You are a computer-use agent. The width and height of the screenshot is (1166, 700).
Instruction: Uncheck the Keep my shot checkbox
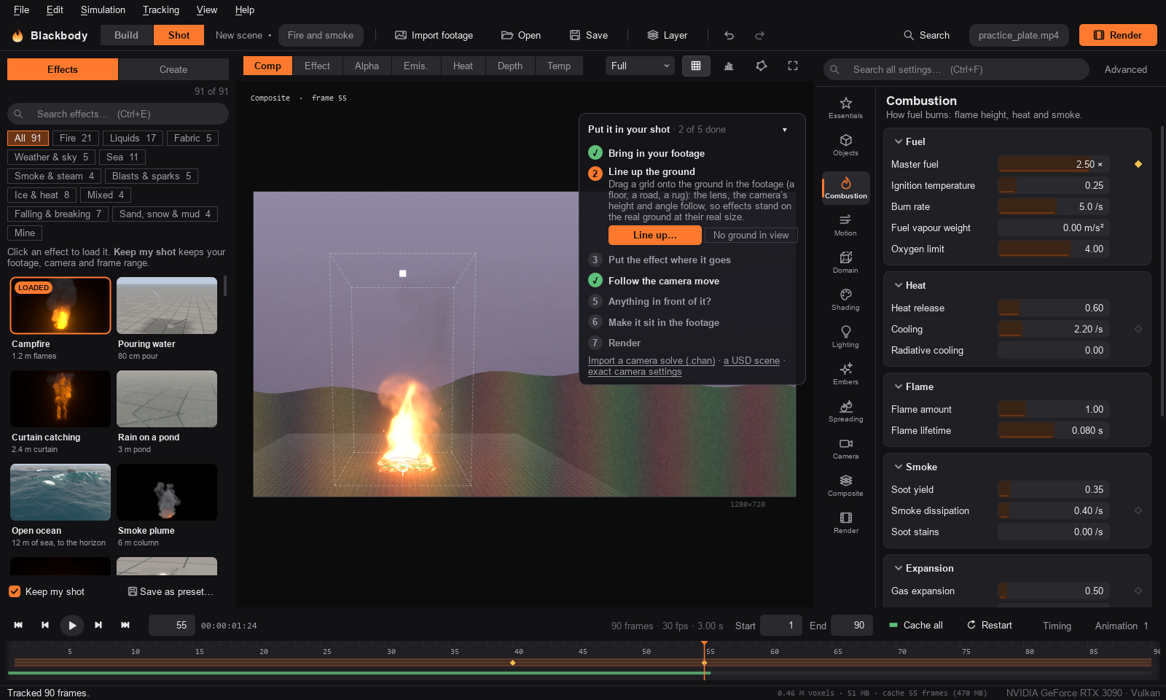click(15, 591)
